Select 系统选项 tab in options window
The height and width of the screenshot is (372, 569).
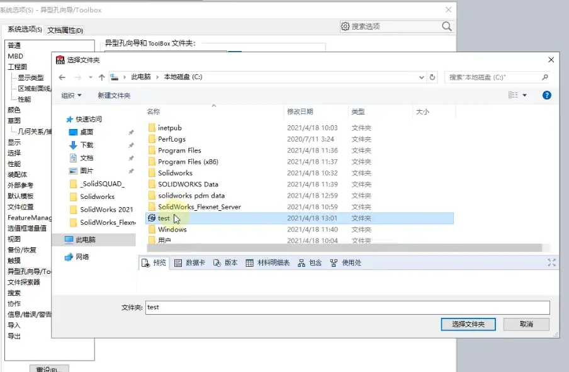click(x=25, y=30)
